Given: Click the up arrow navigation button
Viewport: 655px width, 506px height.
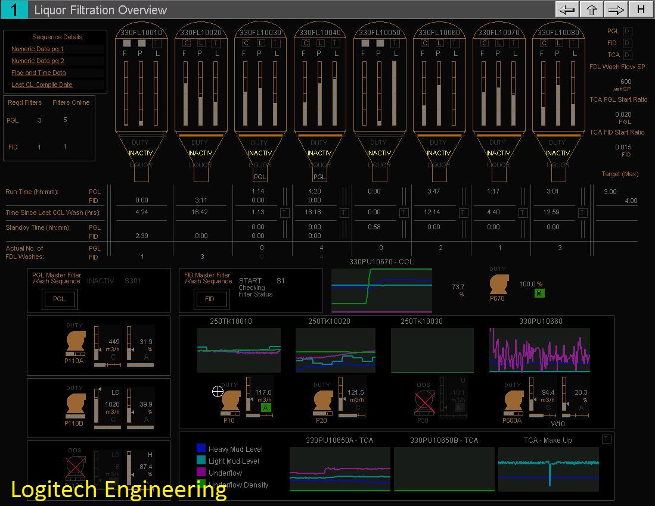Looking at the screenshot, I should 591,10.
